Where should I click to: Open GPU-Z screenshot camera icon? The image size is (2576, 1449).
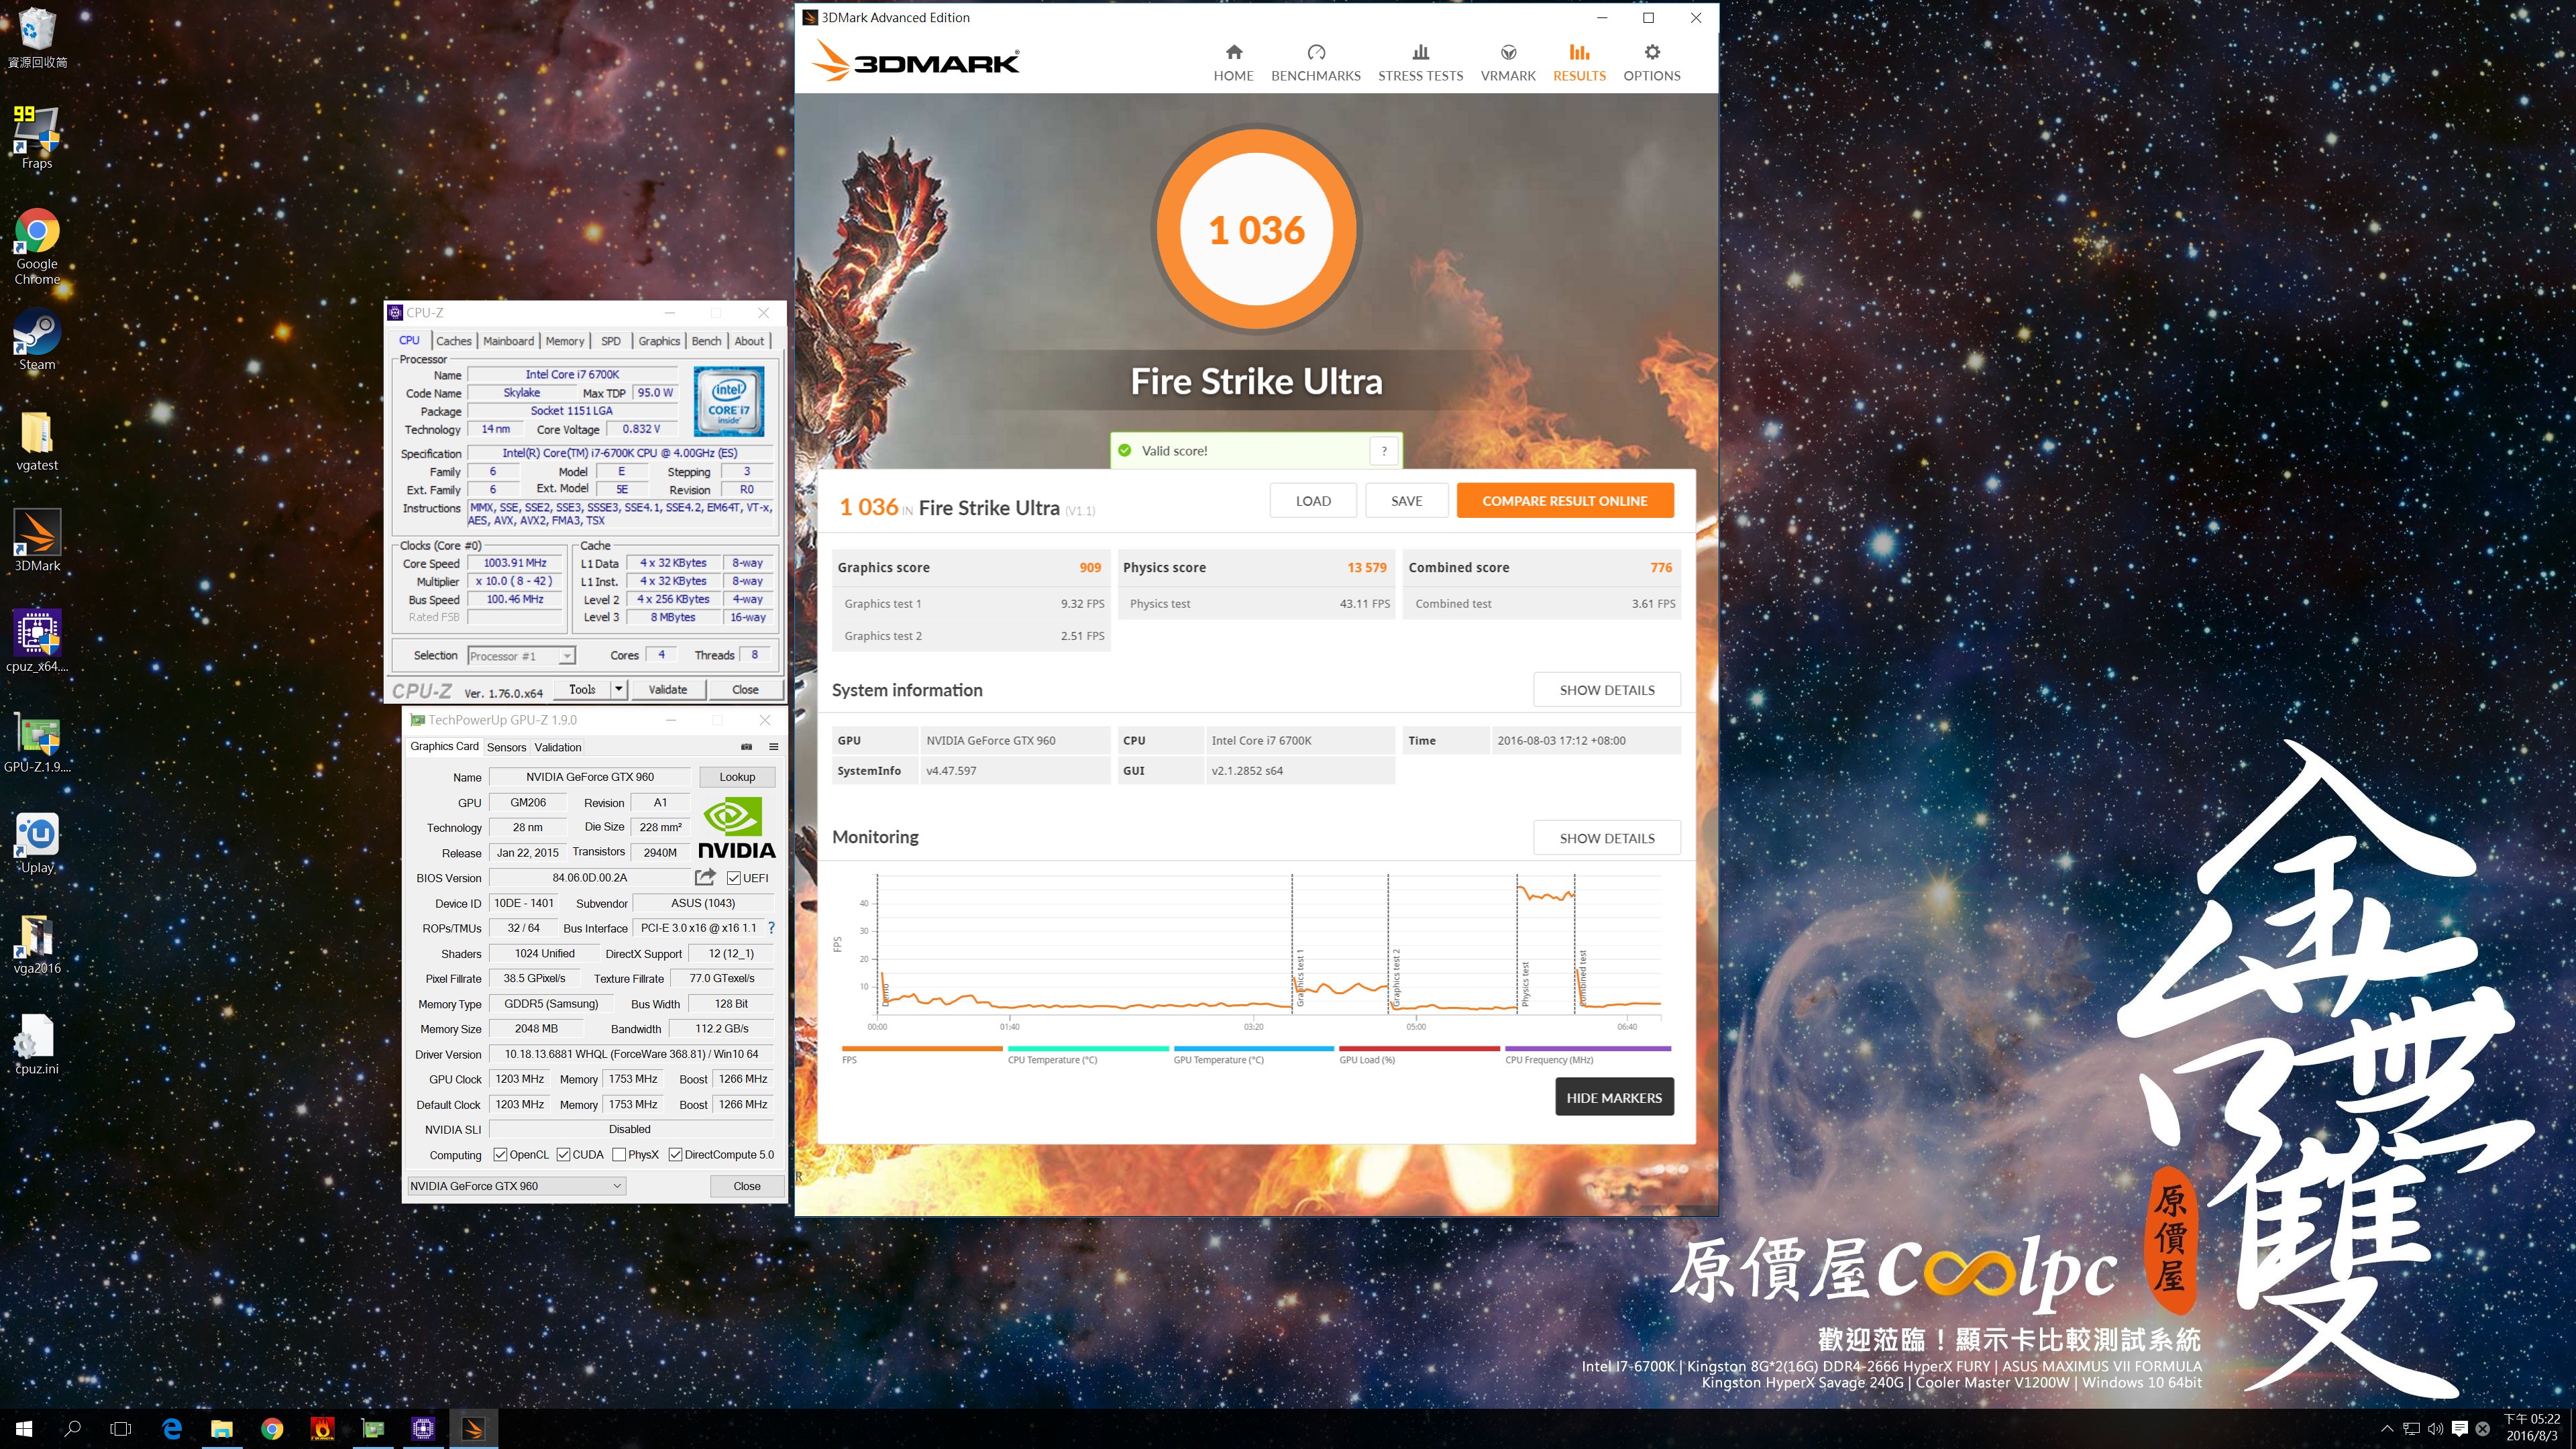746,747
